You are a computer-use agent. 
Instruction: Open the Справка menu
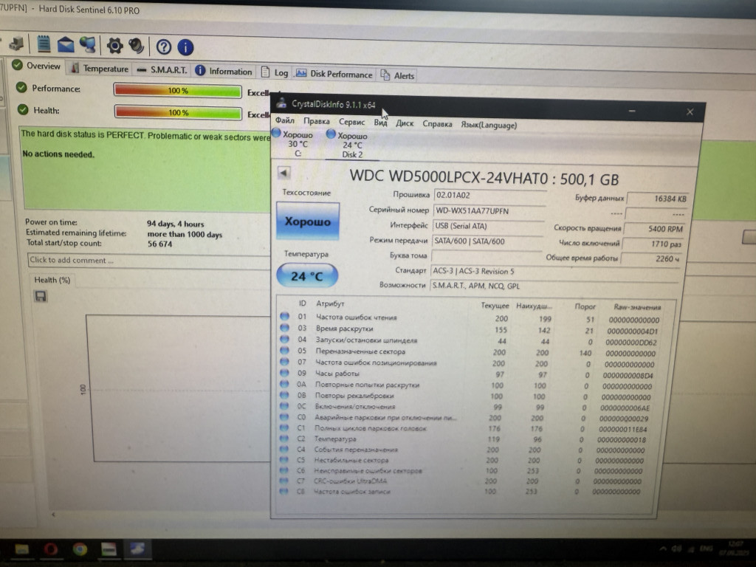tap(437, 124)
